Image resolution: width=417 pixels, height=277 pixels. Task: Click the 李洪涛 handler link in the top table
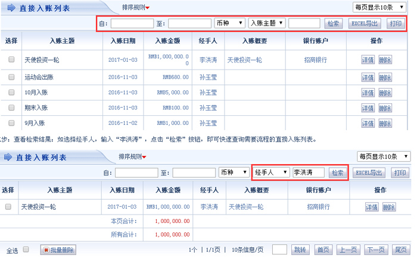[208, 60]
